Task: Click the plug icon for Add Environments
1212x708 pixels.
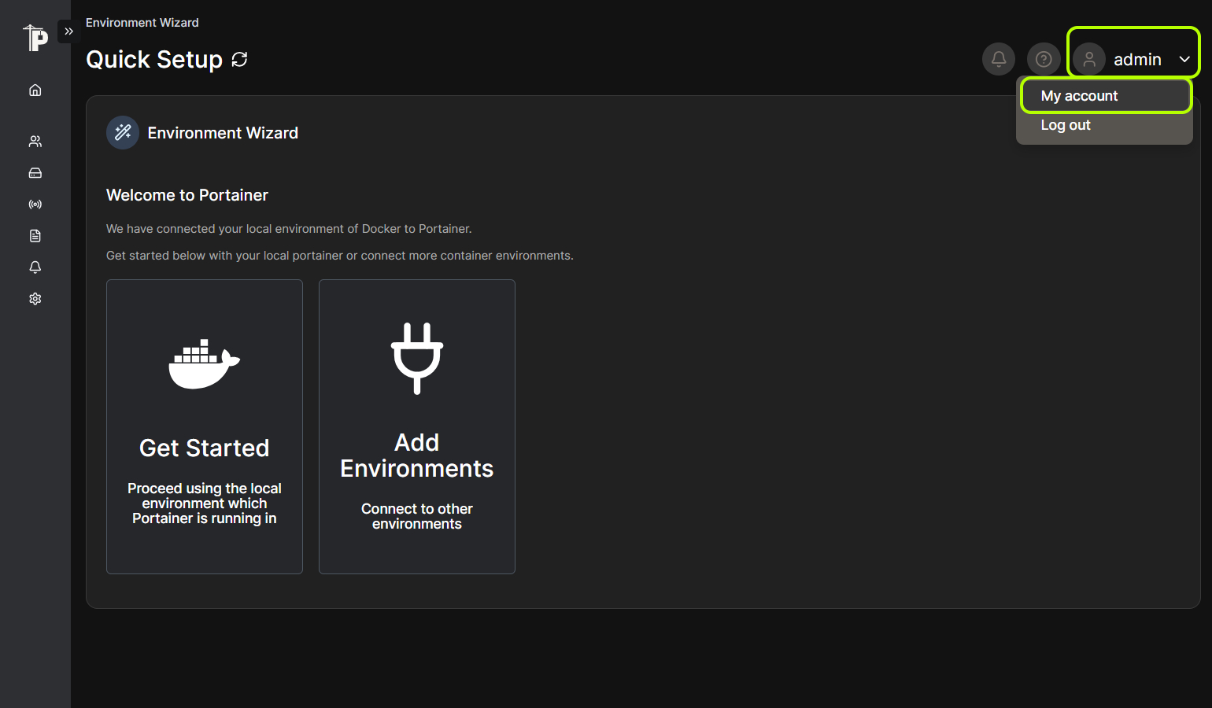Action: pos(417,358)
